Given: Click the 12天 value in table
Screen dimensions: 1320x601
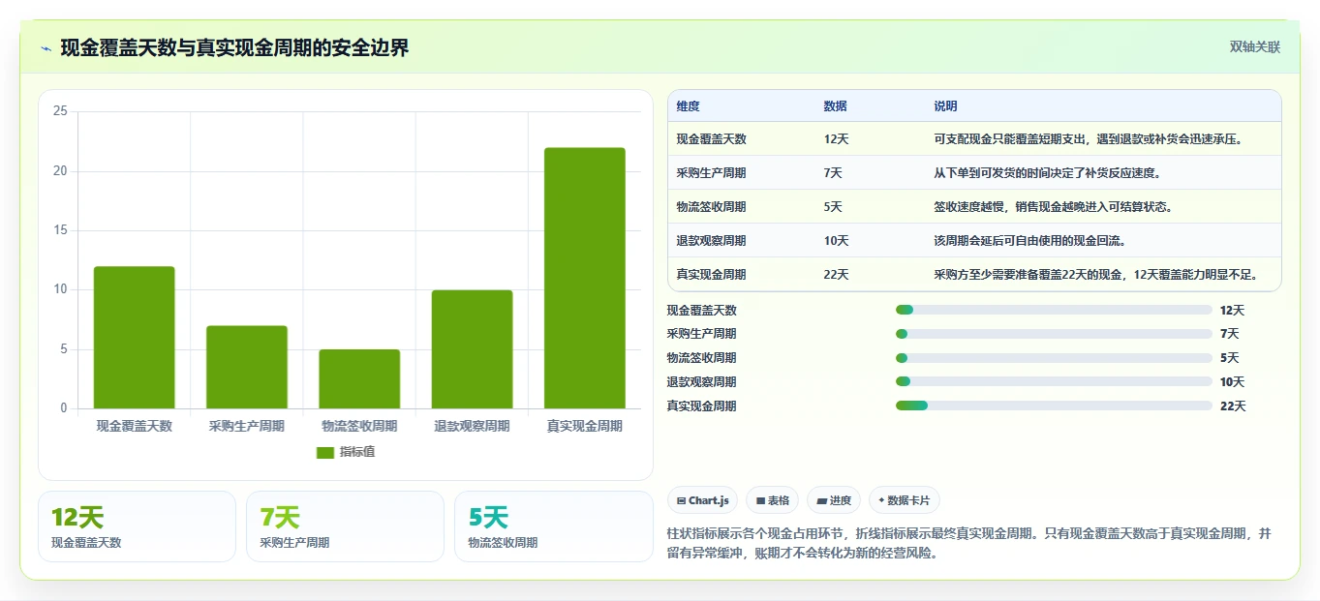Looking at the screenshot, I should [837, 139].
